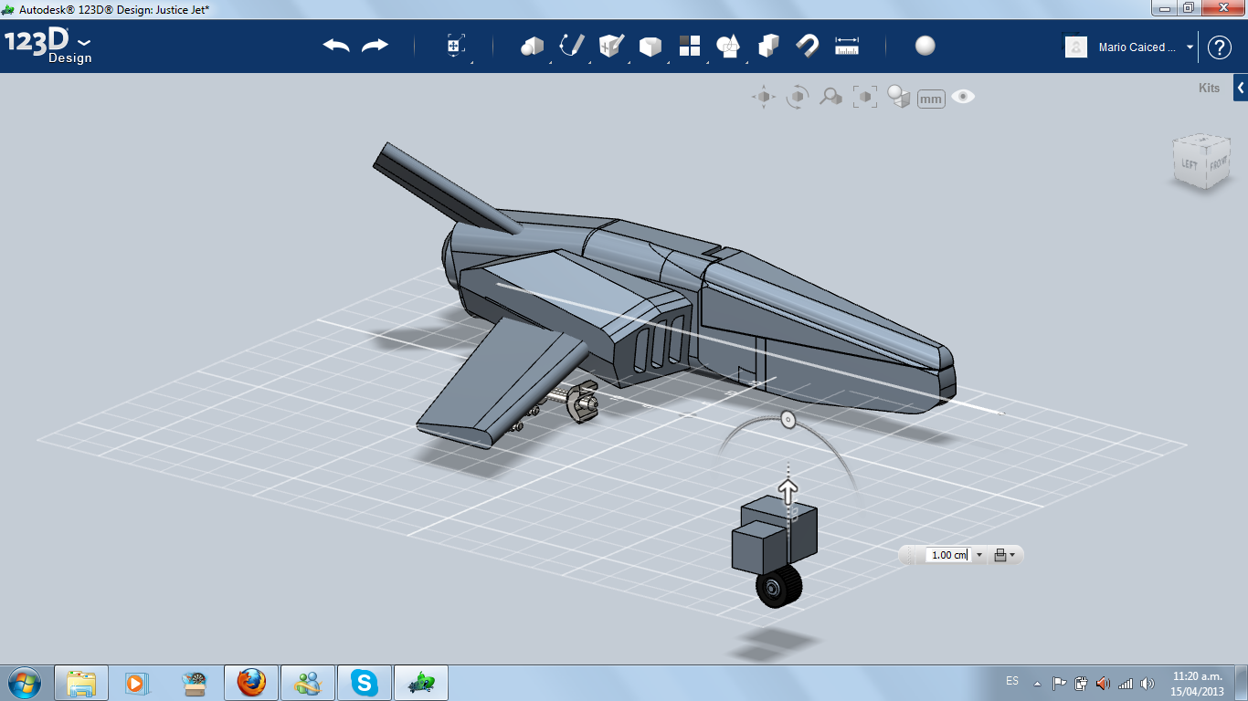Open the Primitives shapes menu

click(x=532, y=47)
